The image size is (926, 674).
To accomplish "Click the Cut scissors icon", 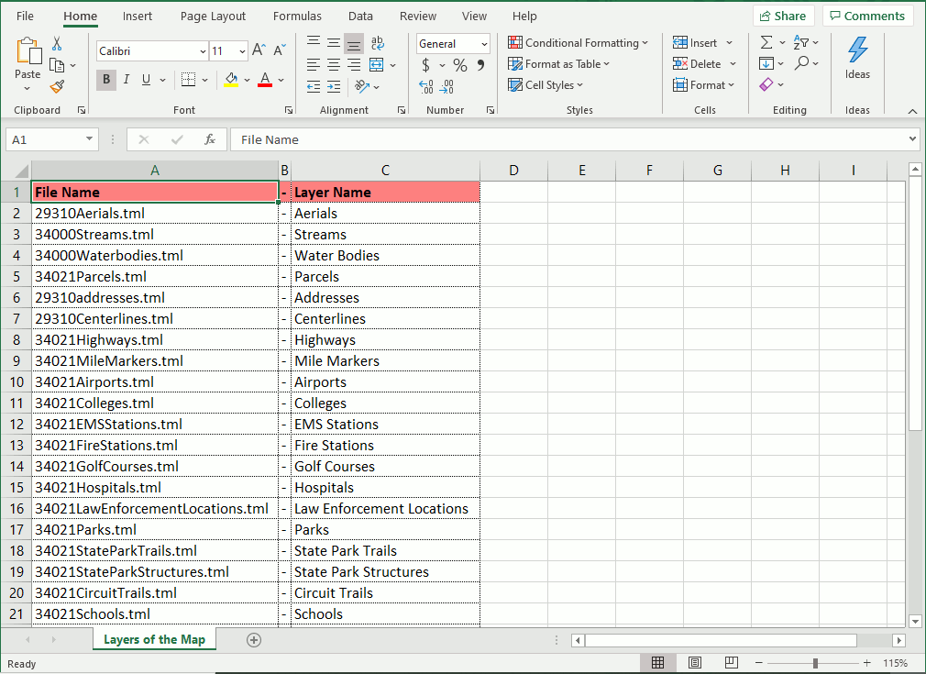I will coord(57,44).
